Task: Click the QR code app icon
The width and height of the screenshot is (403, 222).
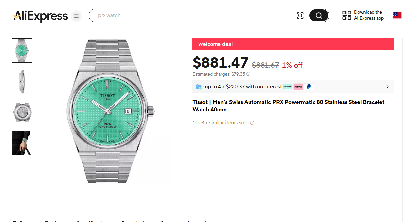Action: click(x=347, y=15)
